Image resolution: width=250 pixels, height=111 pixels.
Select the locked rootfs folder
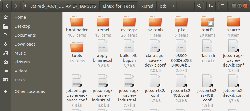coord(207,21)
